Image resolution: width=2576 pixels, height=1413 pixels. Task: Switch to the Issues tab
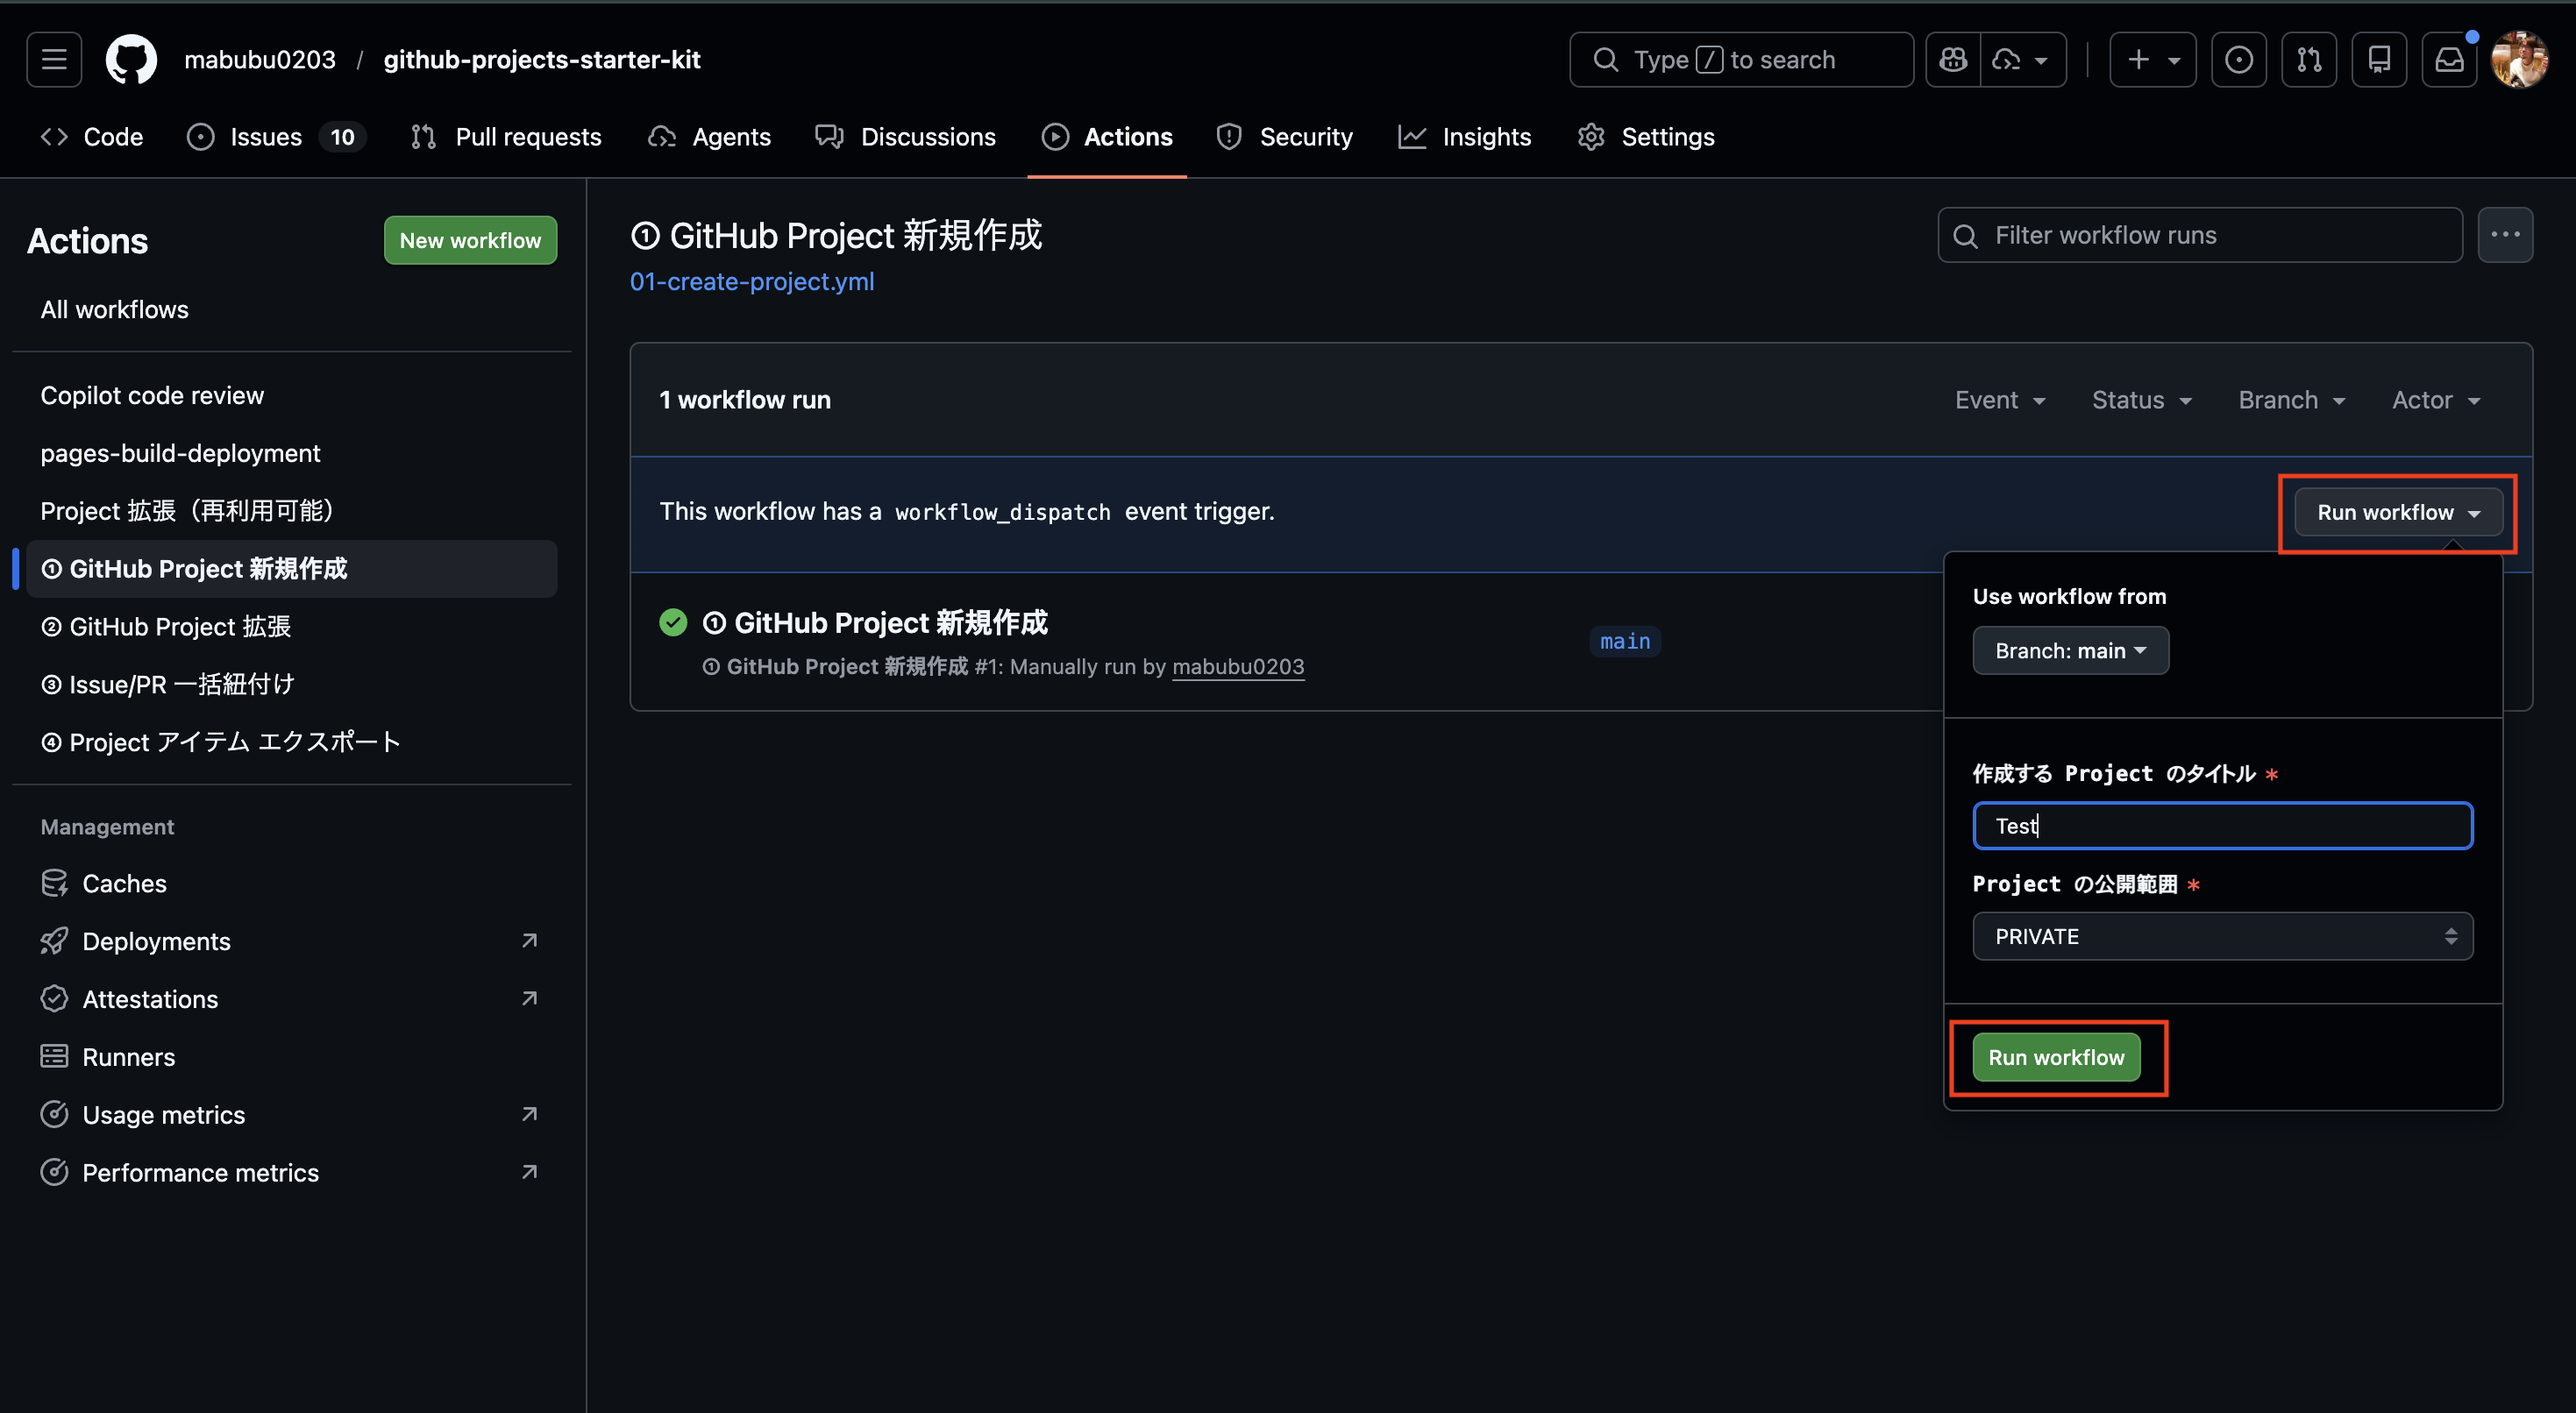pyautogui.click(x=276, y=137)
